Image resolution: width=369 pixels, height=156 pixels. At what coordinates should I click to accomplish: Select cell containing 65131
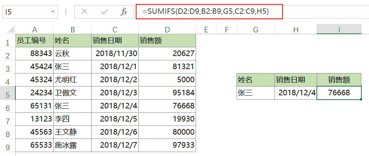pyautogui.click(x=35, y=106)
